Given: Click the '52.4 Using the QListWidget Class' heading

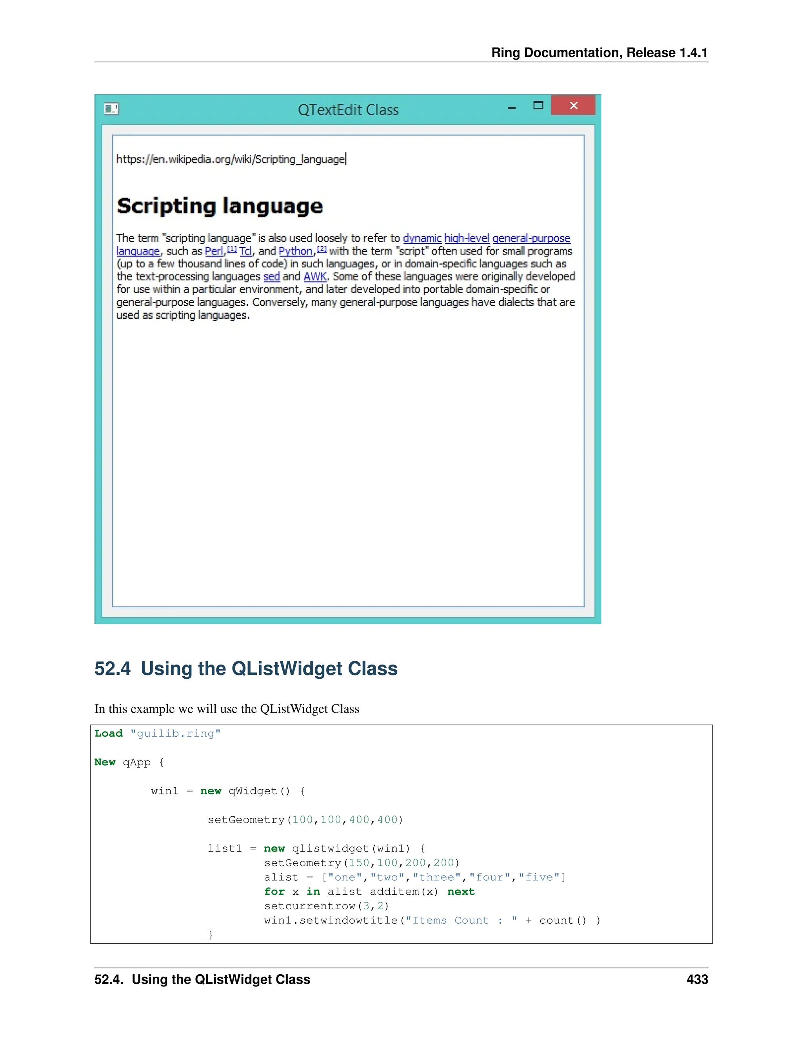Looking at the screenshot, I should (245, 668).
